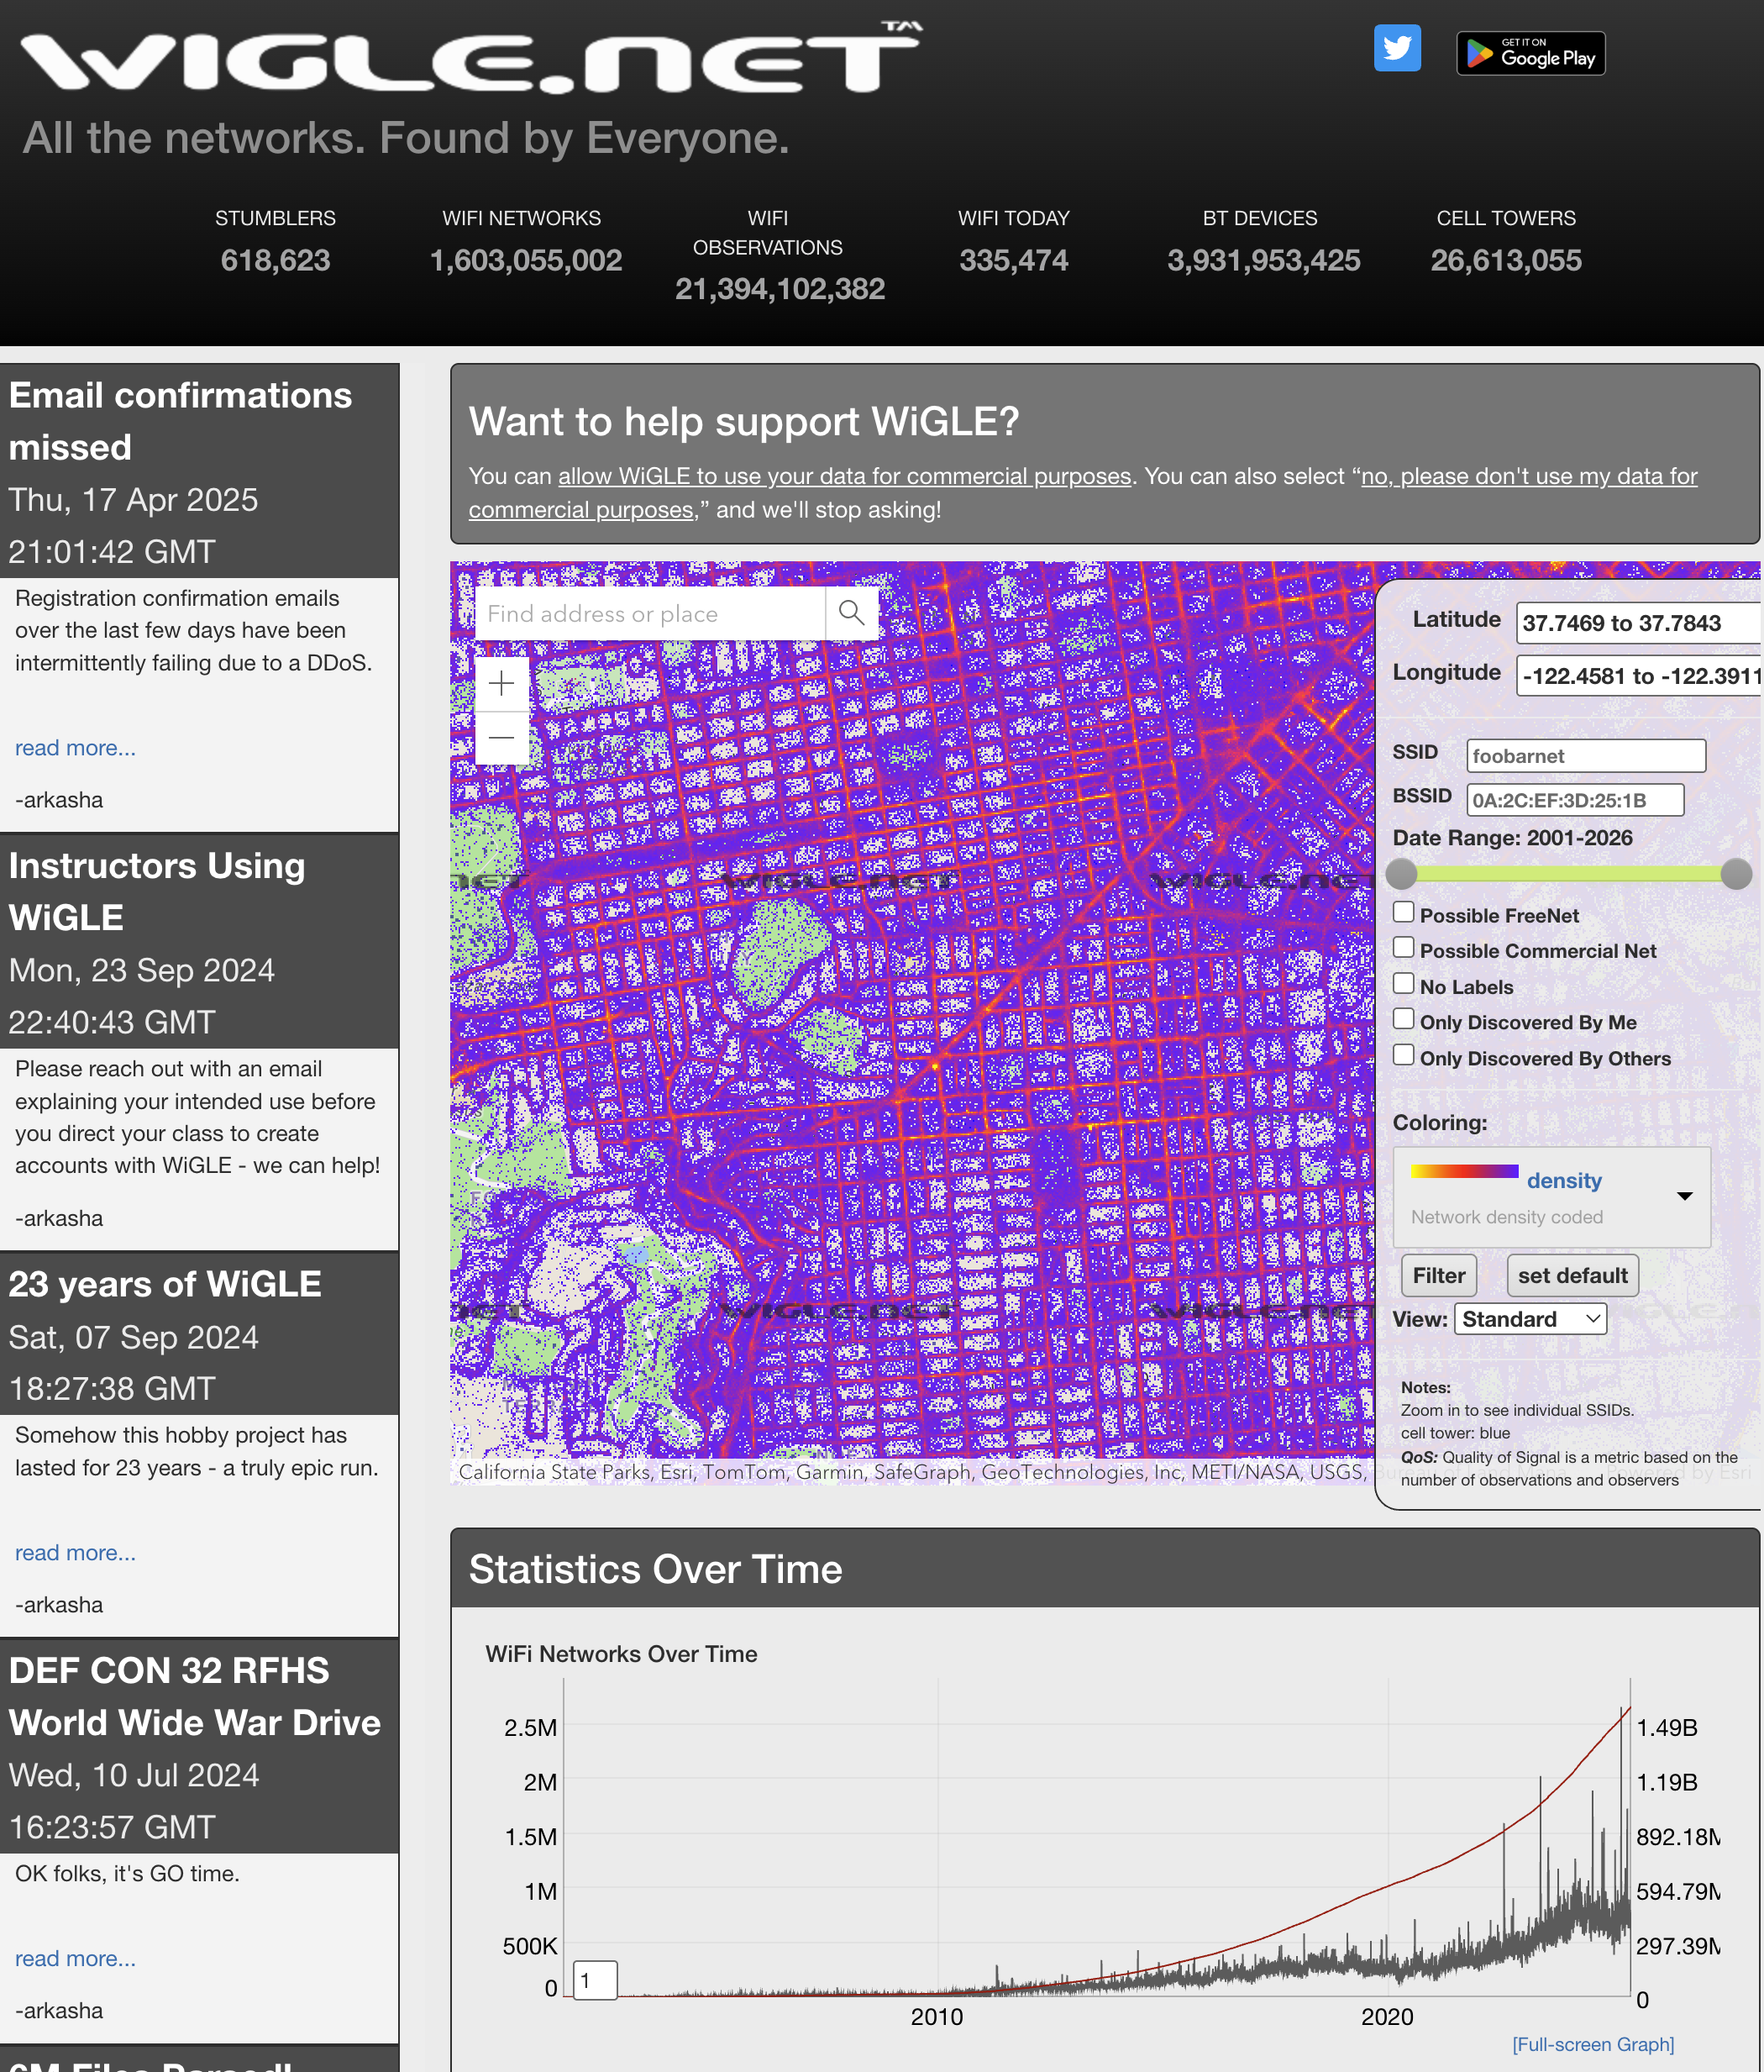Click the left date range slider handle
1764x2072 pixels.
click(1401, 874)
